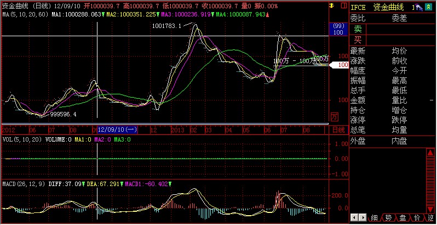Viewport: 437px width, 225px height.
Task: Click the 均量 label
Action: tap(399, 130)
